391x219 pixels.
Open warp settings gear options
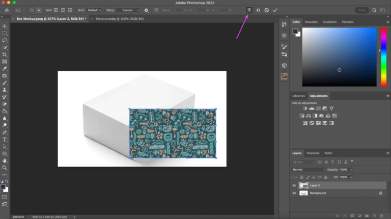point(147,10)
